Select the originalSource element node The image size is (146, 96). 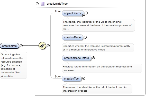tap(73, 13)
